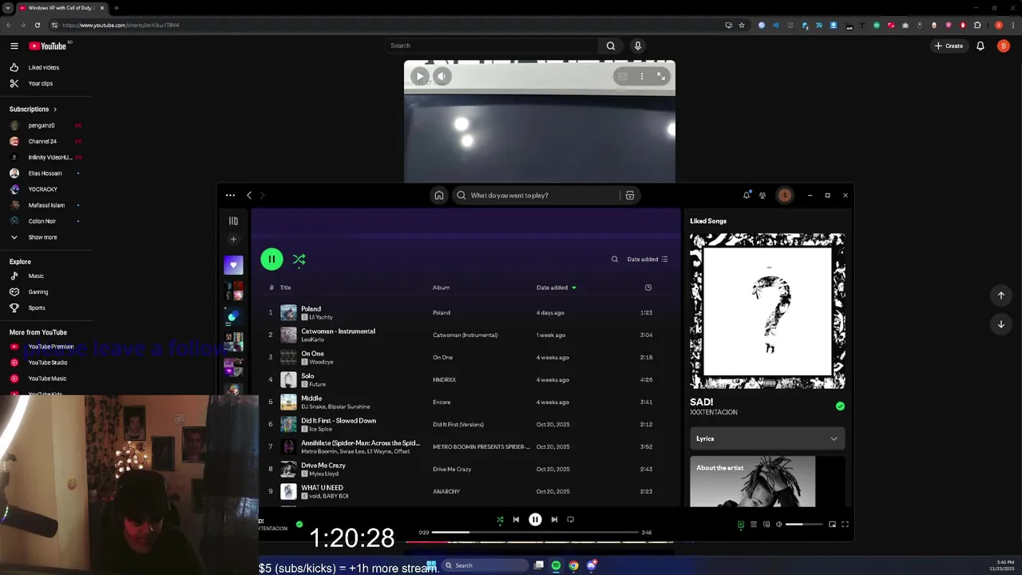Skip to previous track
Viewport: 1022px width, 575px height.
(516, 519)
